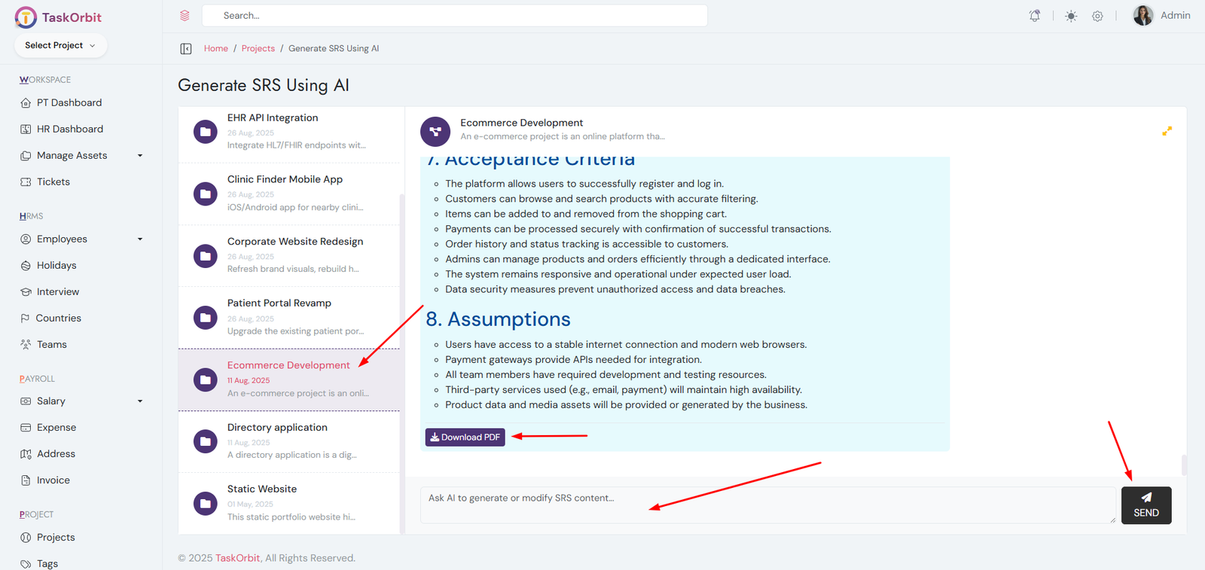Expand the Employees submenu
Screen dimensions: 1205x570
(139, 239)
